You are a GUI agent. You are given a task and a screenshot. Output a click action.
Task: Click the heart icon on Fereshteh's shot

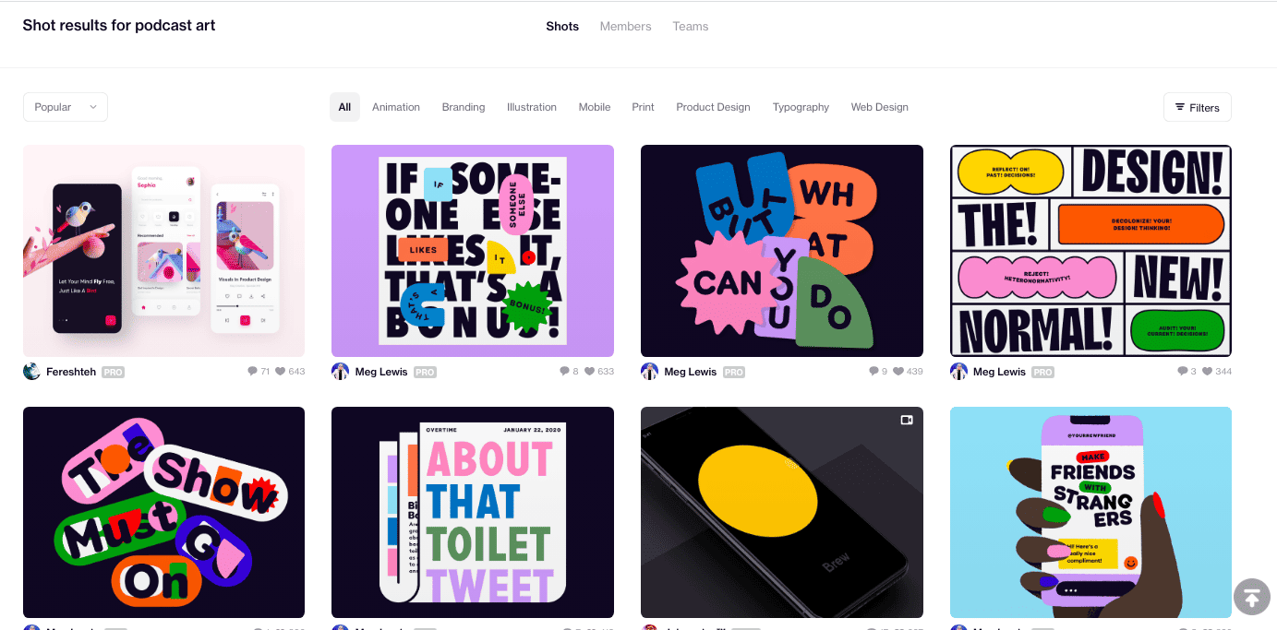[281, 372]
